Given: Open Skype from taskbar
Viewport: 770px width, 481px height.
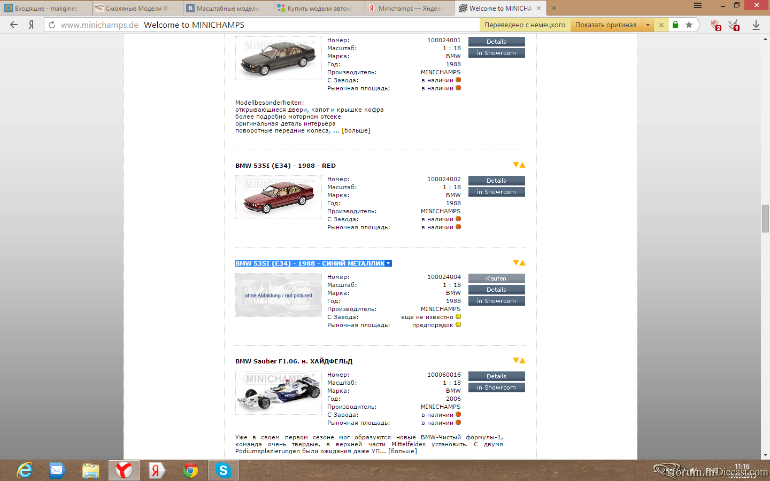Looking at the screenshot, I should (x=224, y=470).
